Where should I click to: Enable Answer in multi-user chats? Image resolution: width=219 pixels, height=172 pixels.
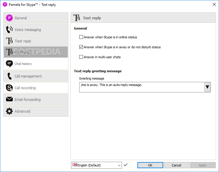(x=81, y=57)
